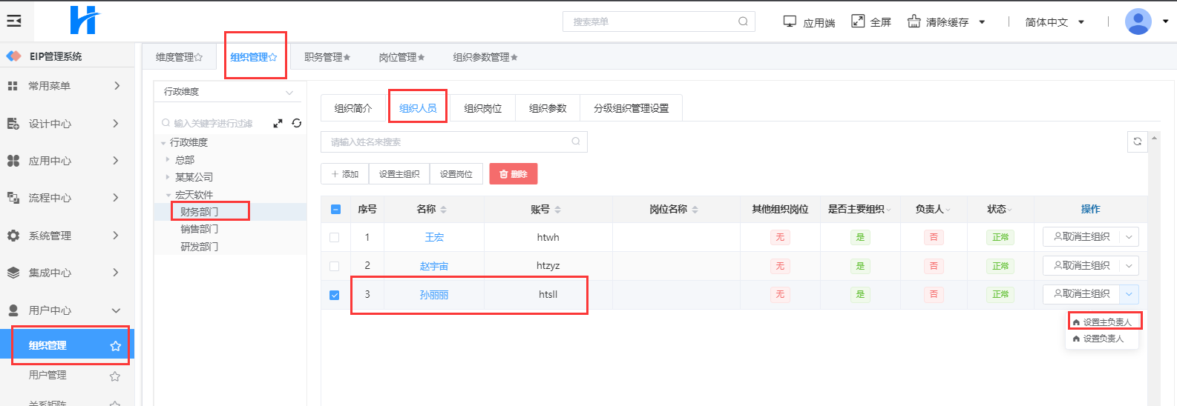
Task: Filter by 负责人 column dropdown
Action: (948, 210)
